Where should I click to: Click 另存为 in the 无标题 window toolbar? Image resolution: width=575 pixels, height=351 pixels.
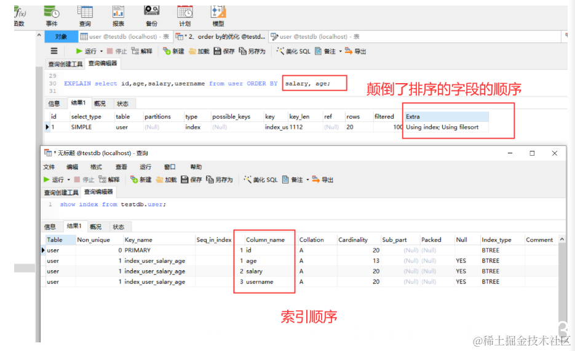[220, 180]
